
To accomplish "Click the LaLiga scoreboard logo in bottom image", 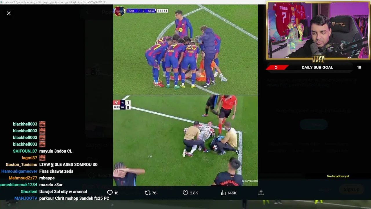I will pyautogui.click(x=117, y=102).
